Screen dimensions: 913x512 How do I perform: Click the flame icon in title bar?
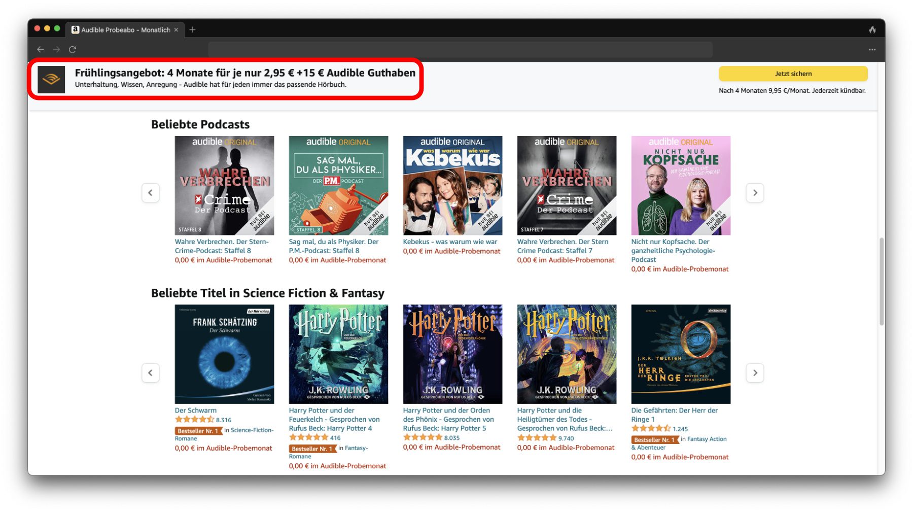[872, 29]
